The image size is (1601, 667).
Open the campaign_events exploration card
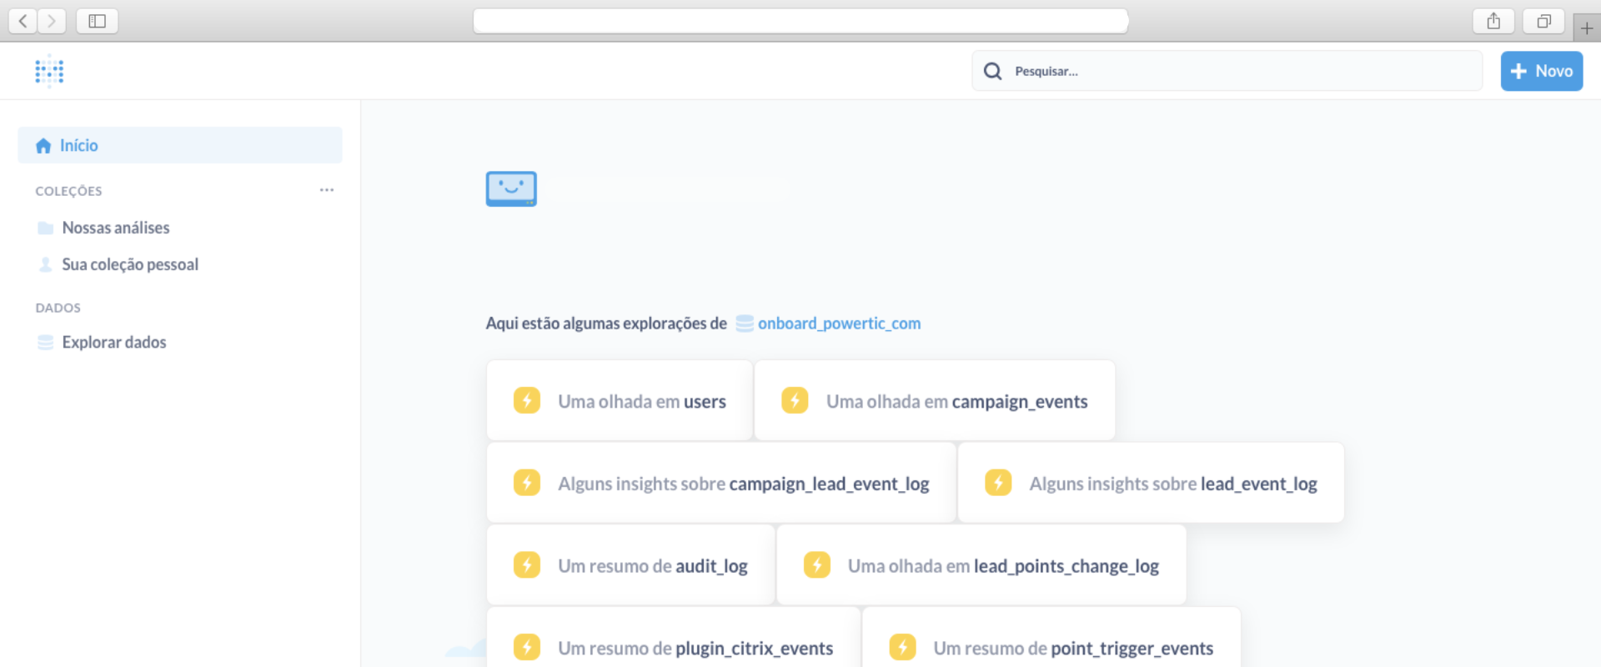934,401
